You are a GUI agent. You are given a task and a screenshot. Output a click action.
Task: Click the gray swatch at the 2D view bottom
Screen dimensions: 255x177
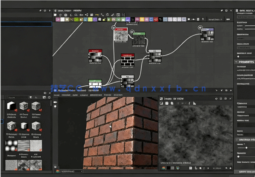pyautogui.click(x=173, y=168)
